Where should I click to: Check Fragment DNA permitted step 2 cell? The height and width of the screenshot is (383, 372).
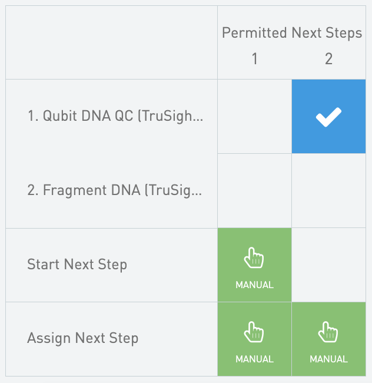328,190
